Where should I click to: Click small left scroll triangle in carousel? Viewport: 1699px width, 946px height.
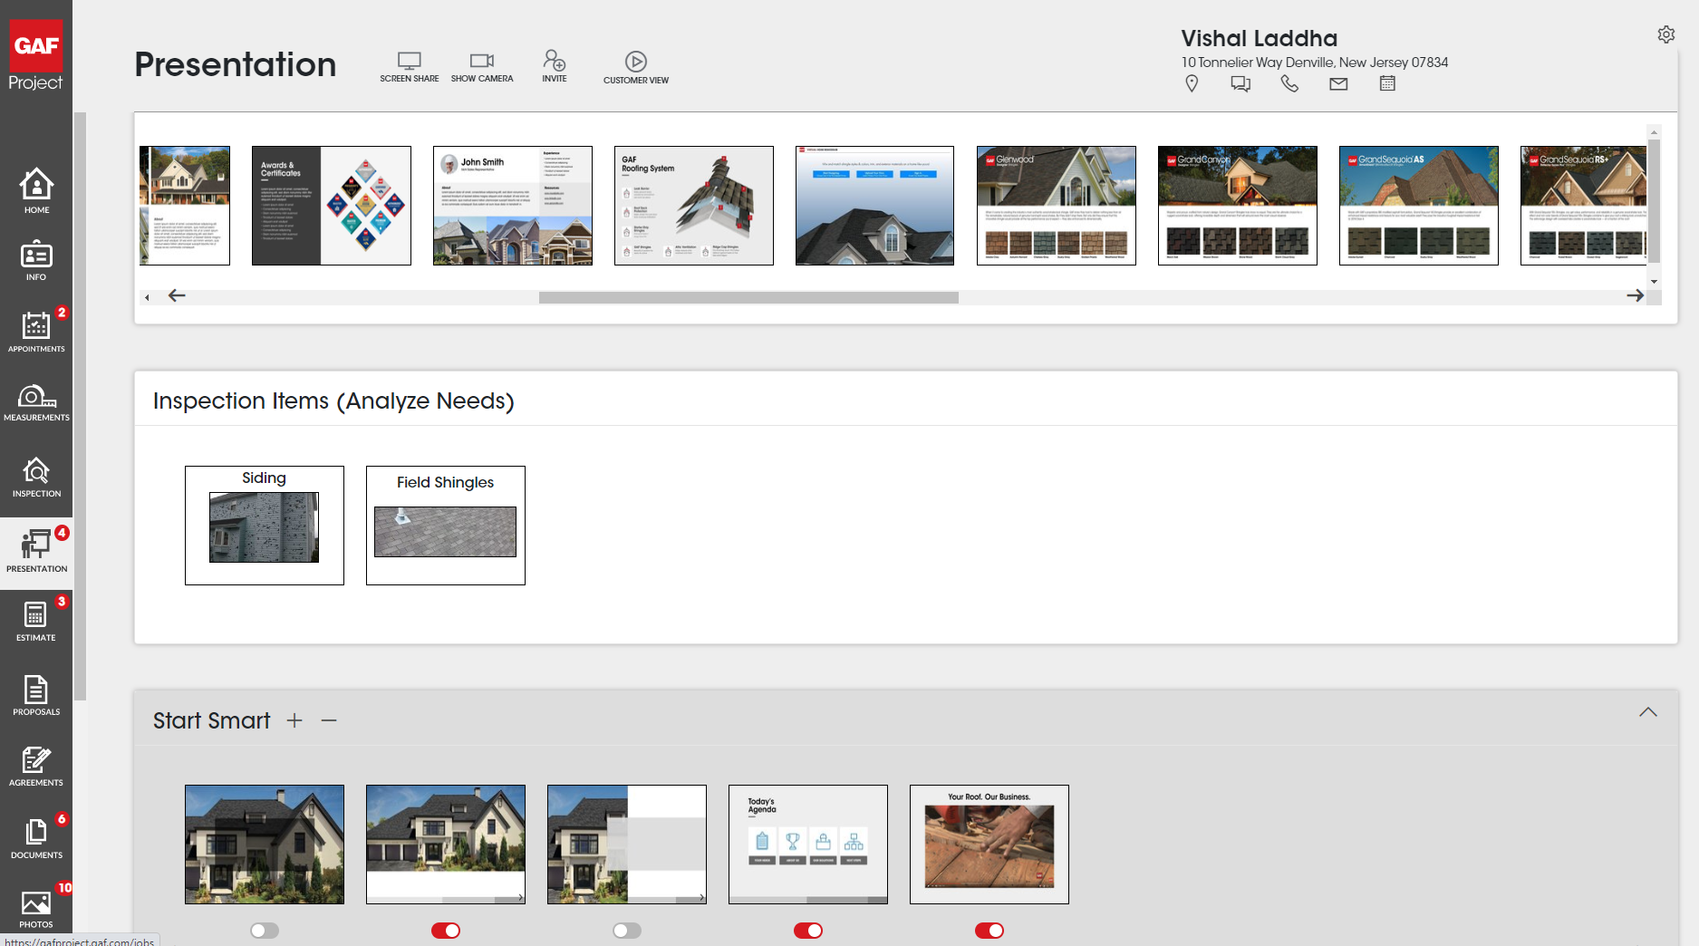147,297
